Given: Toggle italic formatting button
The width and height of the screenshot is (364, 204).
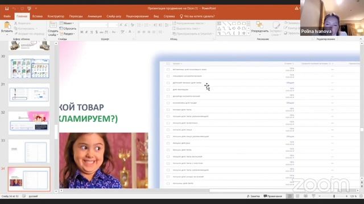Looking at the screenshot, I should coord(86,32).
